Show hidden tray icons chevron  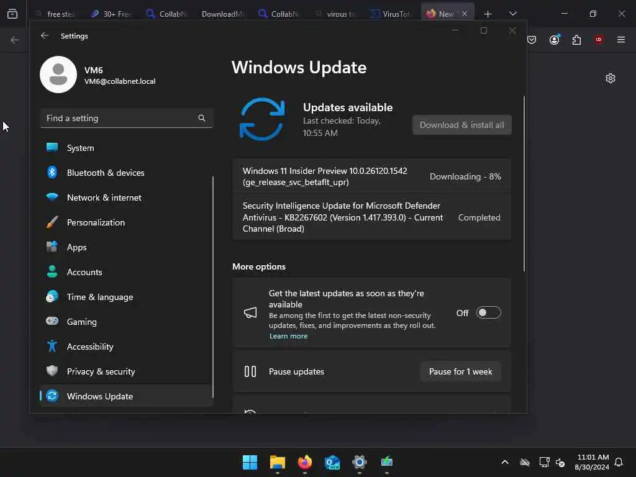(x=505, y=462)
